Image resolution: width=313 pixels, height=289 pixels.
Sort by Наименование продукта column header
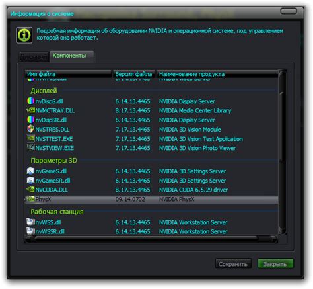point(217,74)
